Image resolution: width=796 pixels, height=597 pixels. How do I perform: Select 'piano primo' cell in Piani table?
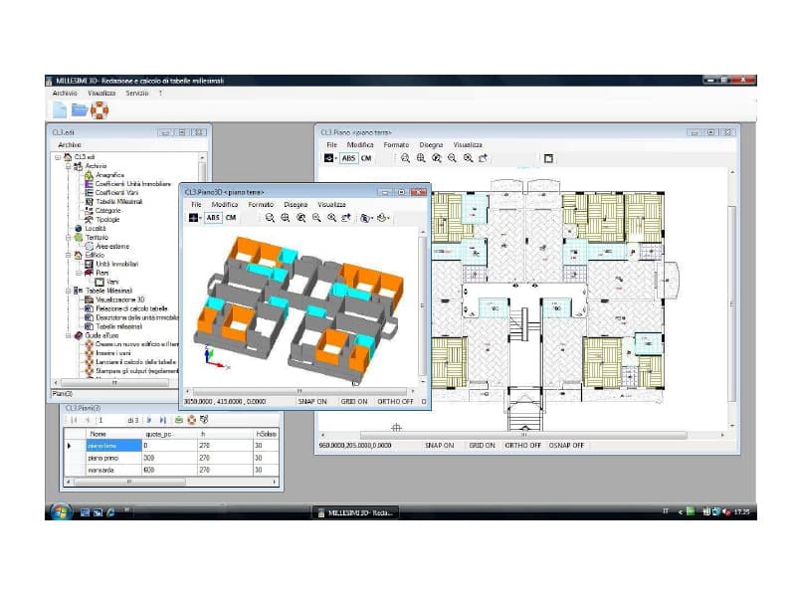pyautogui.click(x=113, y=458)
